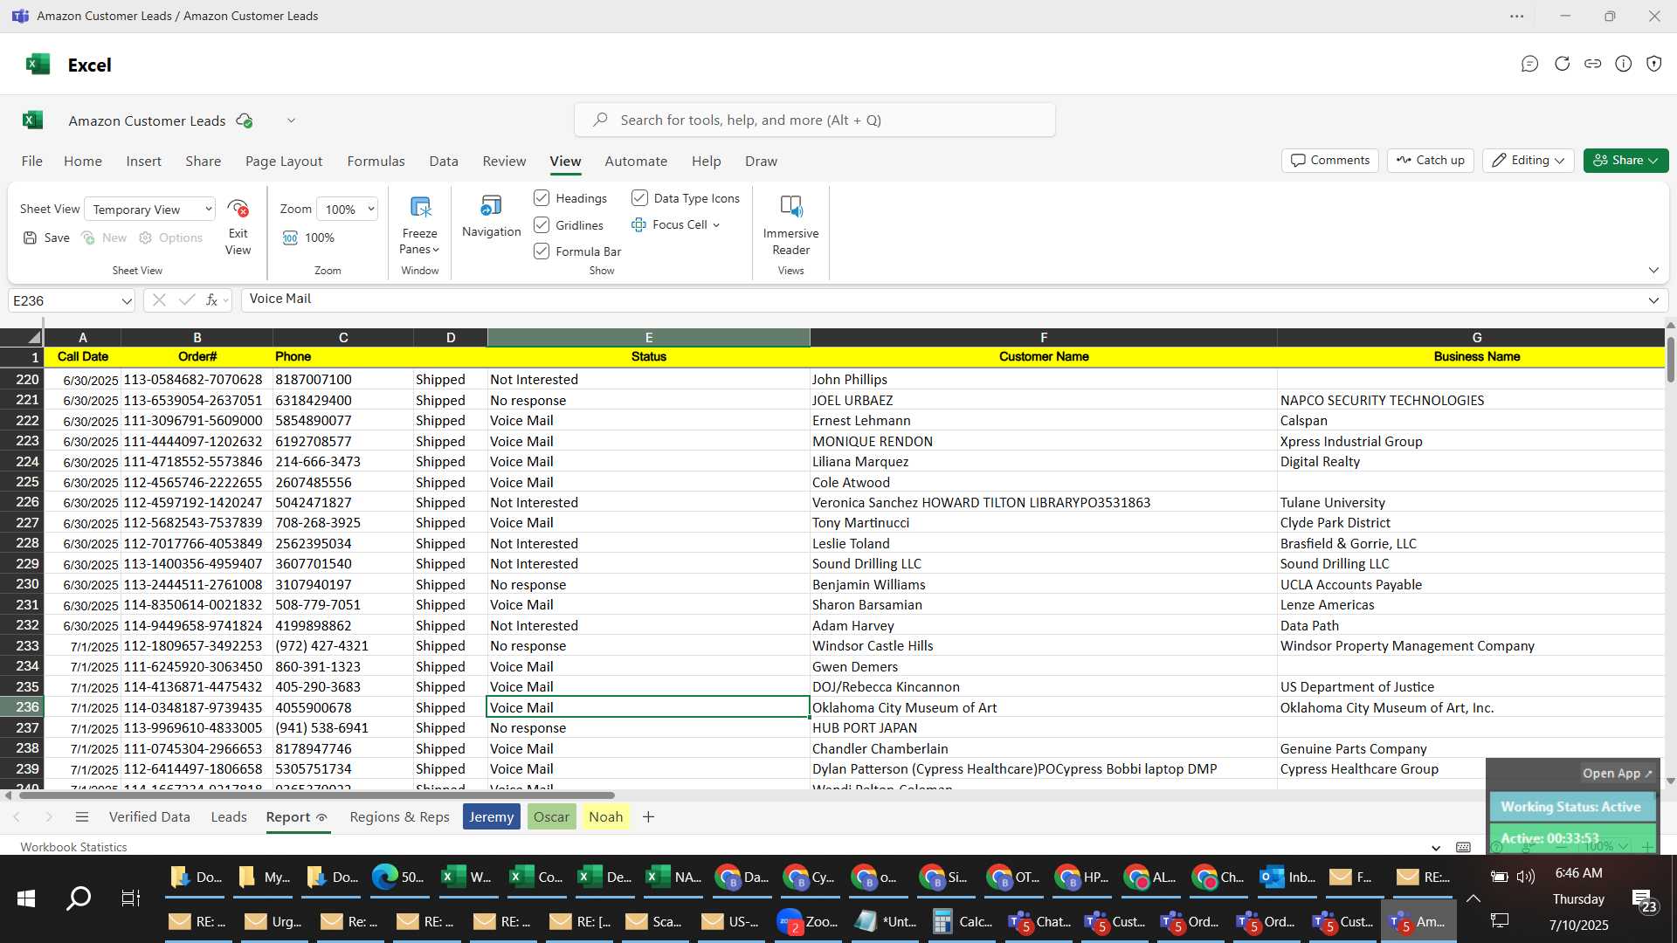Image resolution: width=1677 pixels, height=943 pixels.
Task: Click the cloud saved status icon
Action: click(245, 120)
